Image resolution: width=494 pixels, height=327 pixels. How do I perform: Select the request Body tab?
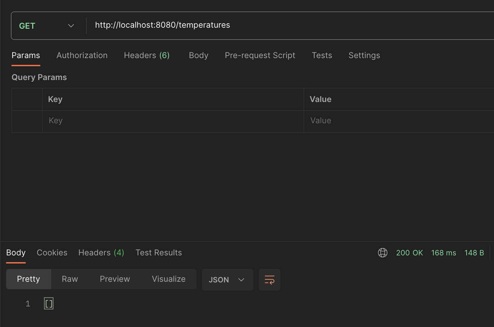click(199, 55)
